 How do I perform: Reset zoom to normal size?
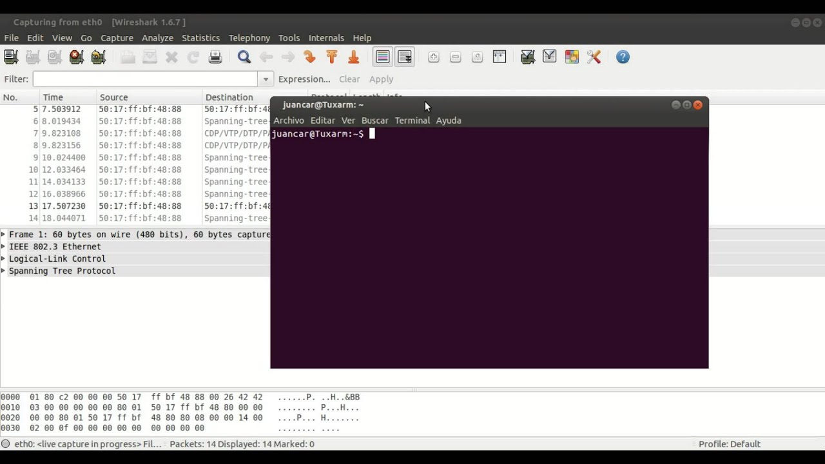[x=478, y=57]
